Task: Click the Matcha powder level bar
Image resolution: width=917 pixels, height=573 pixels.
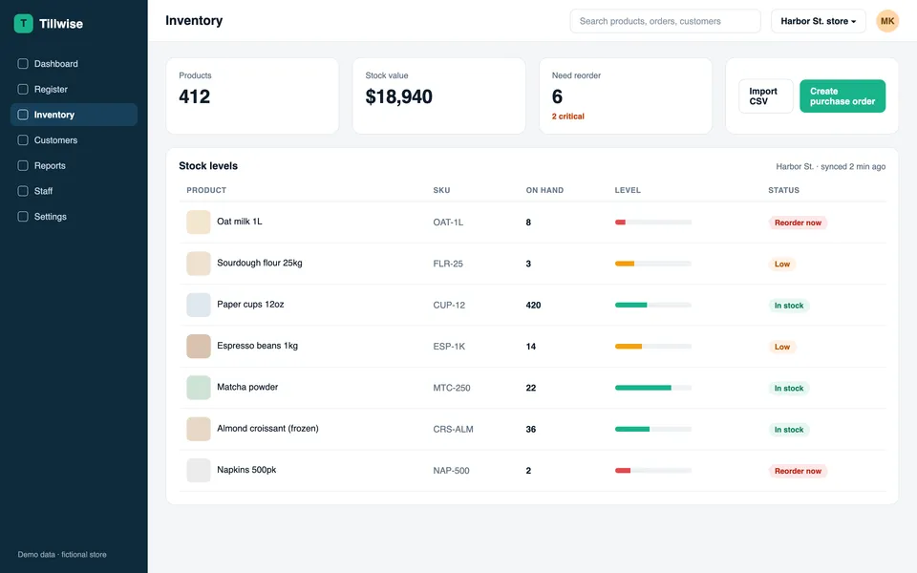Action: [652, 388]
